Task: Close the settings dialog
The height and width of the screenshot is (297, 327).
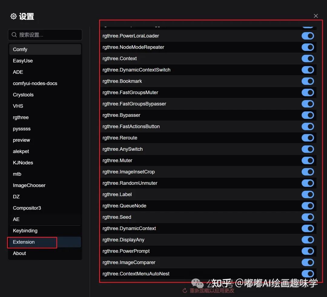Action: [x=316, y=16]
